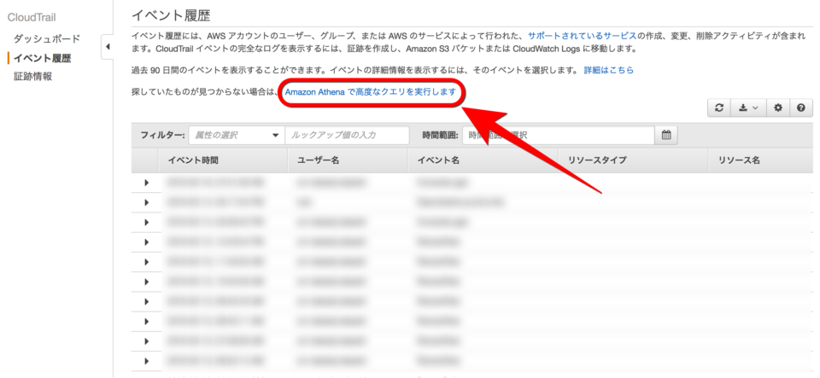Expand the first event row
The height and width of the screenshot is (378, 820).
click(146, 183)
